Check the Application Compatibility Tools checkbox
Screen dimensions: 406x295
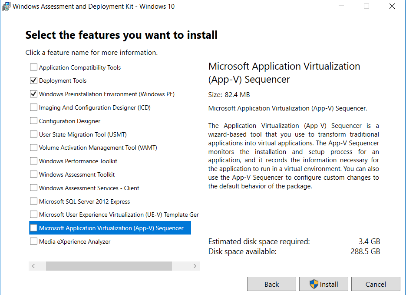tap(33, 67)
